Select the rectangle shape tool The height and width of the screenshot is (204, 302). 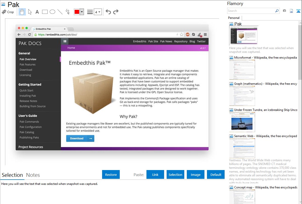(45, 12)
